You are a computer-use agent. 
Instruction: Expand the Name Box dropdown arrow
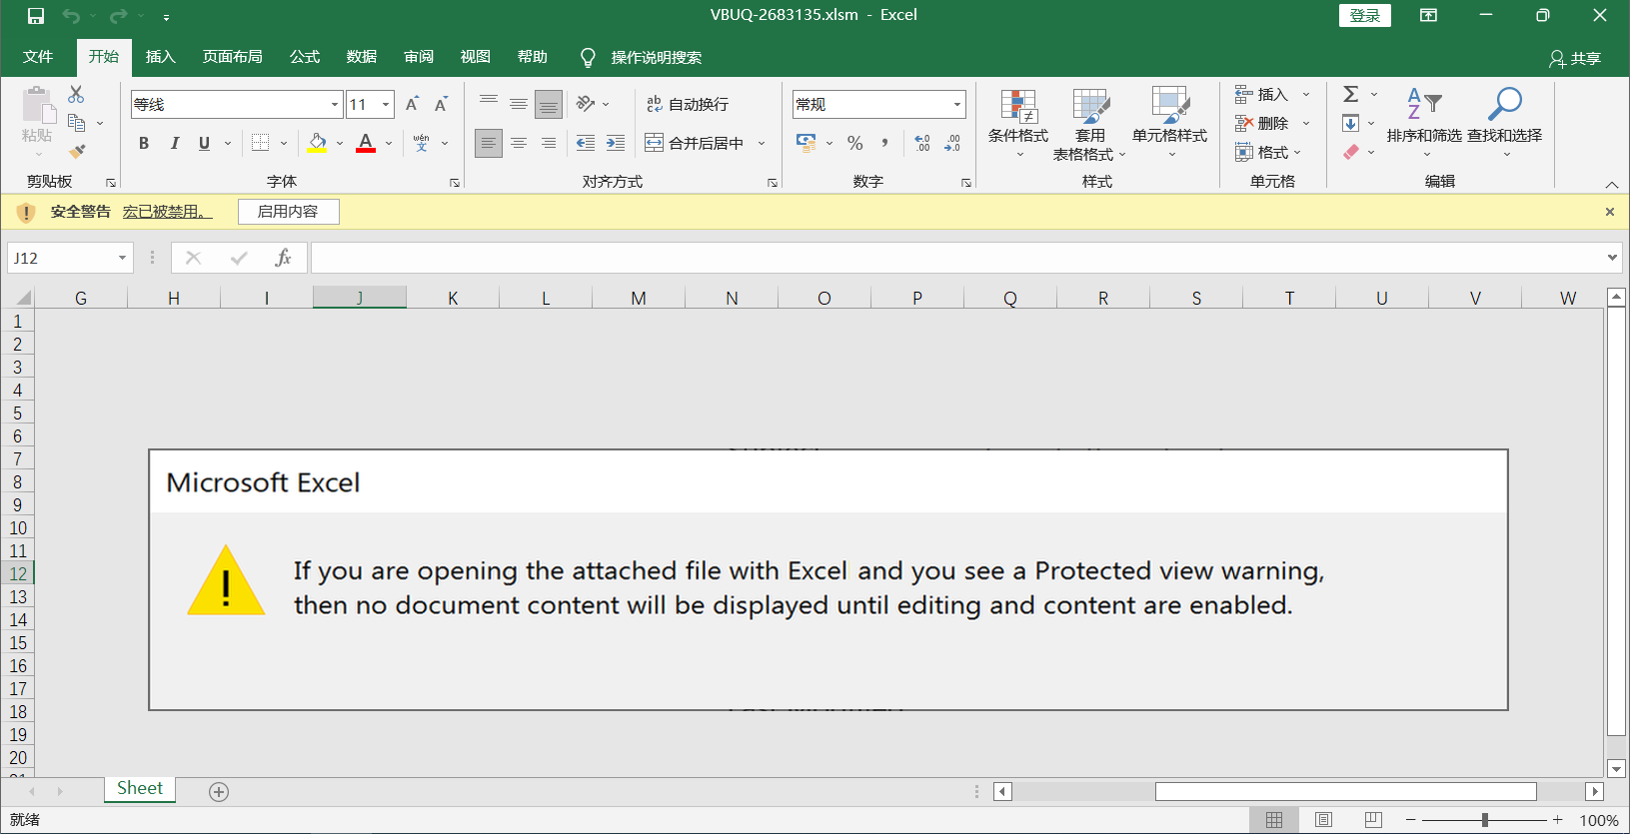coord(122,258)
